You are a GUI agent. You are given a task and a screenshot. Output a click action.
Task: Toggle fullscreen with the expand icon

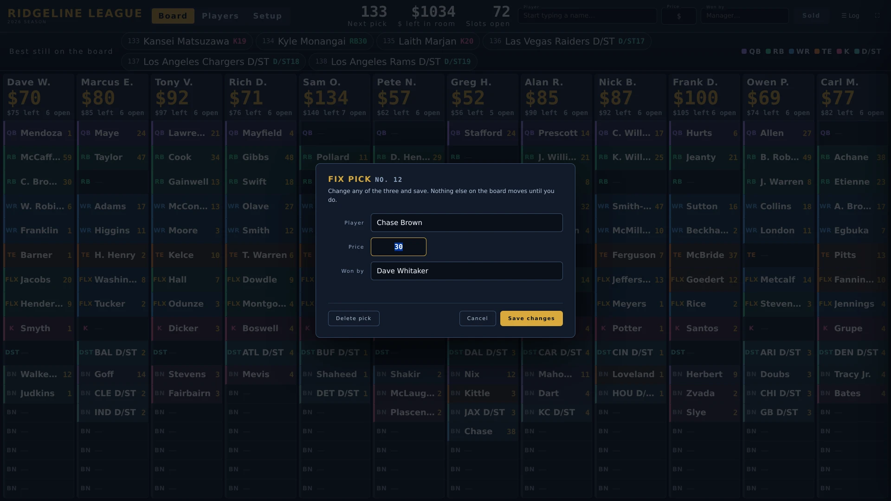pos(877,15)
